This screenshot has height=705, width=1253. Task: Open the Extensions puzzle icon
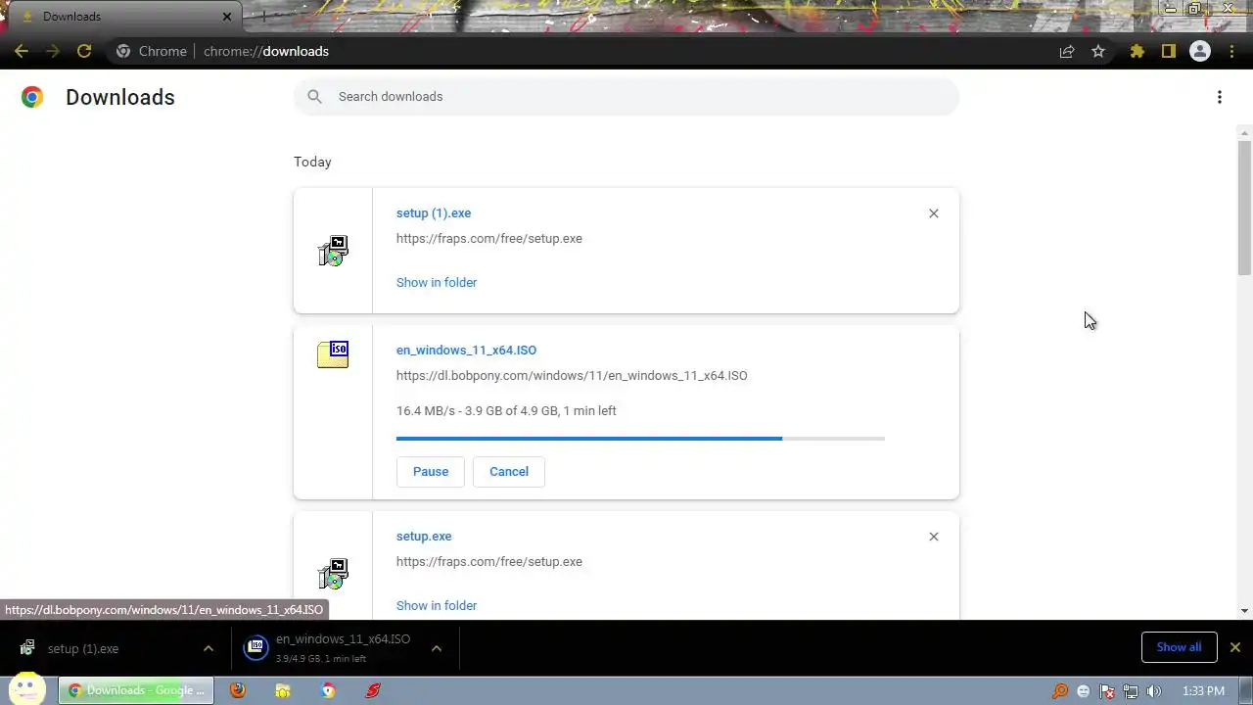[x=1137, y=51]
